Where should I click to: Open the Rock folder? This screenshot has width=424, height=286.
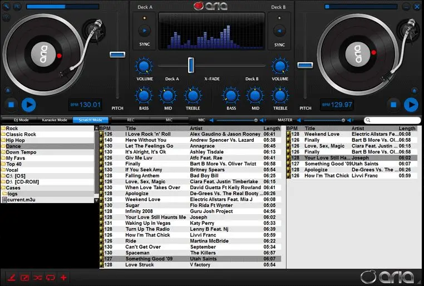coord(47,129)
